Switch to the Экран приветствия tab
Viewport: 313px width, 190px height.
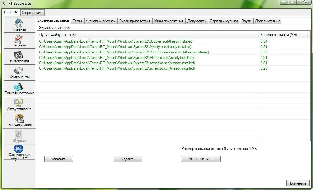pos(135,21)
